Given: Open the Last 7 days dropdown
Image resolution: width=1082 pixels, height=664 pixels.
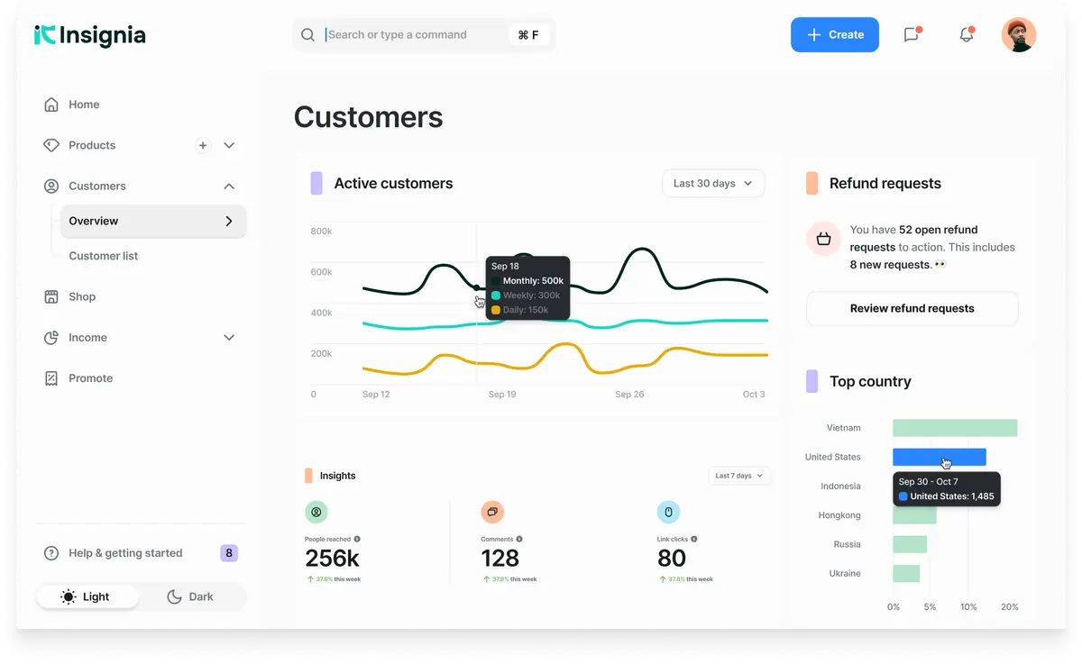Looking at the screenshot, I should (739, 476).
